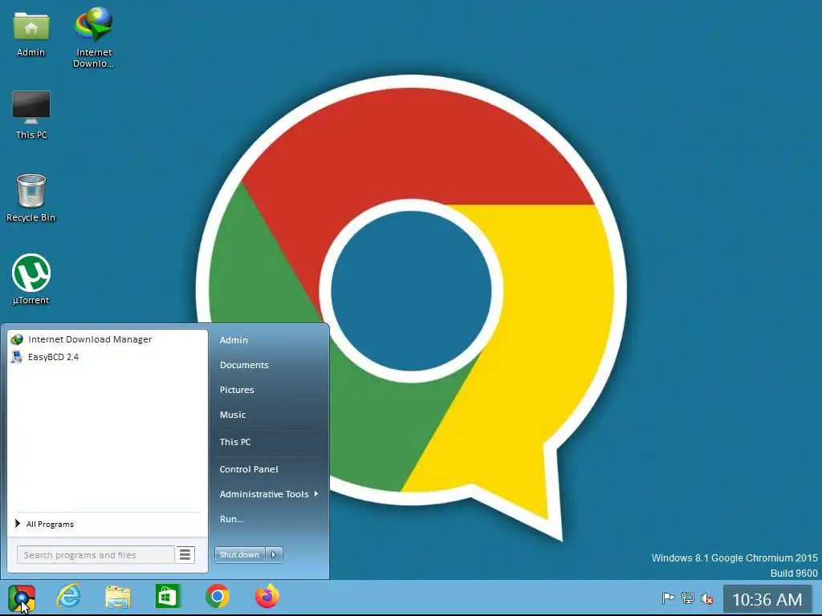The height and width of the screenshot is (616, 822).
Task: Open Admin in the Start menu right pane
Action: click(234, 340)
